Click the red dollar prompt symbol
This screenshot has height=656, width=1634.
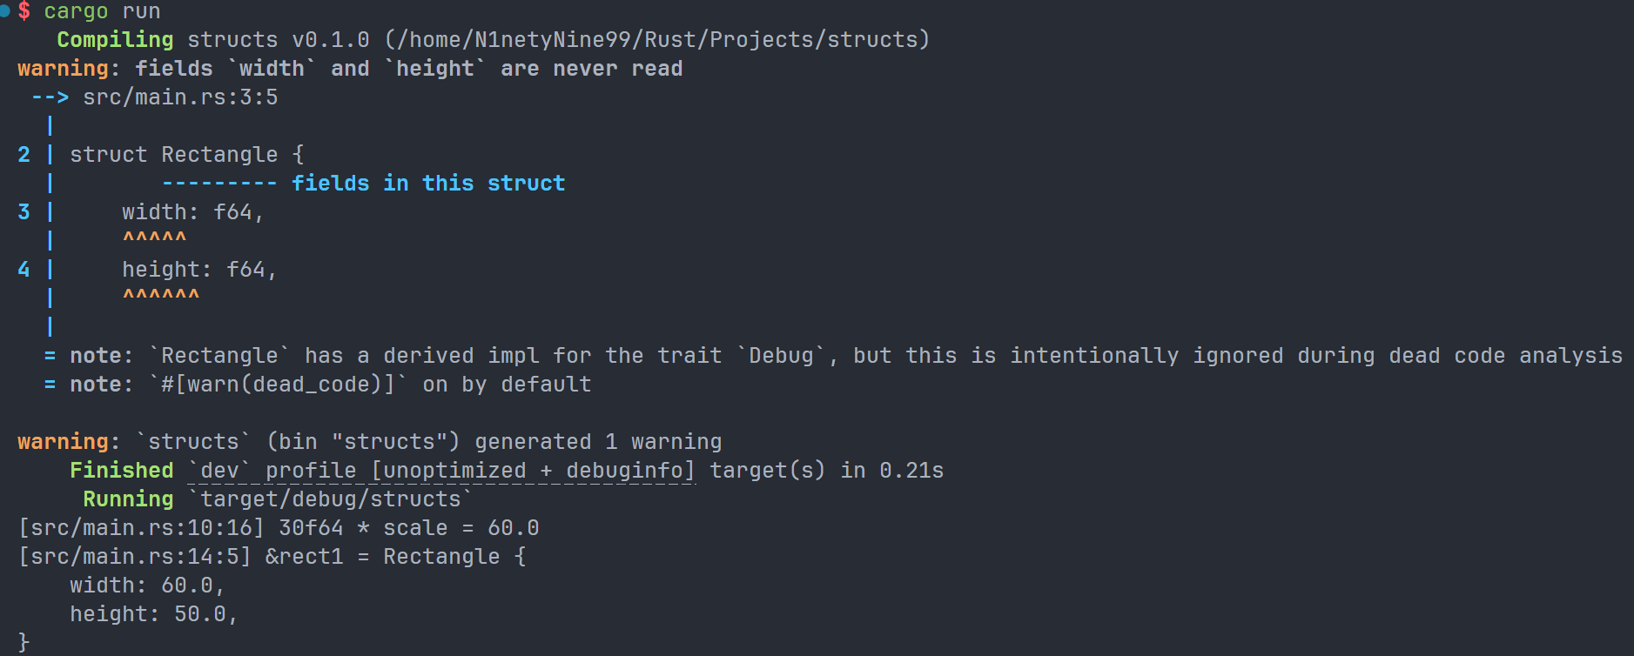coord(24,11)
